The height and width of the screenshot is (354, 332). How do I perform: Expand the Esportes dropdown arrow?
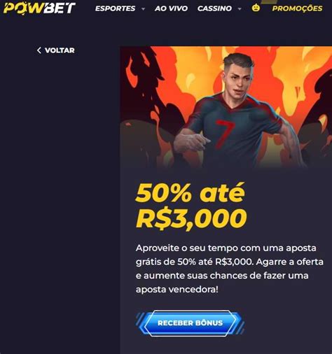(x=143, y=9)
